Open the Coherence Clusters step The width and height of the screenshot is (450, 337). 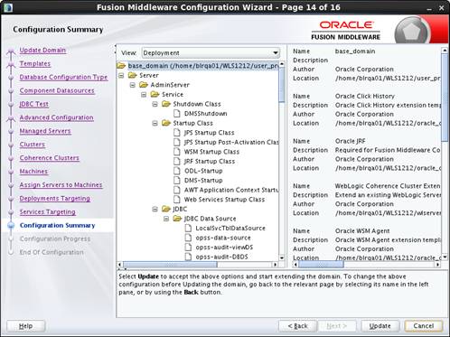pos(50,158)
